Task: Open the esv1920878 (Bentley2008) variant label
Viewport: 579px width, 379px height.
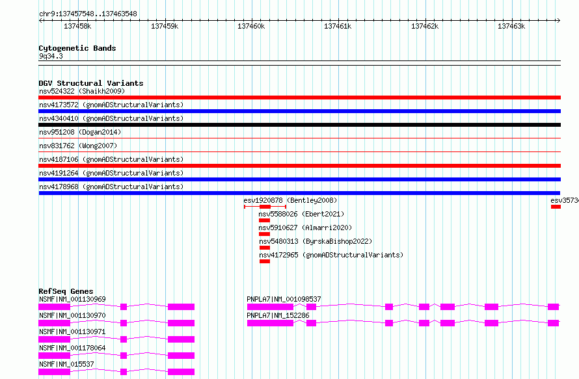Action: pyautogui.click(x=290, y=200)
